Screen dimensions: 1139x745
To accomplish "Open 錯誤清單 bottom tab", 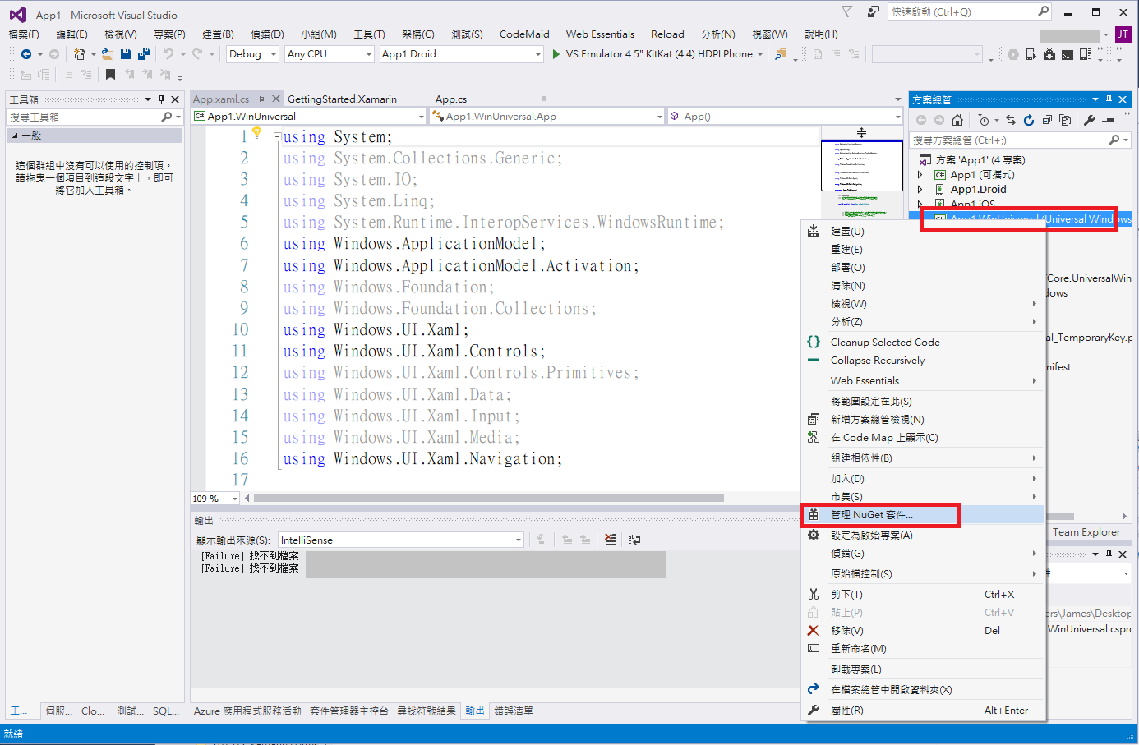I will click(514, 711).
